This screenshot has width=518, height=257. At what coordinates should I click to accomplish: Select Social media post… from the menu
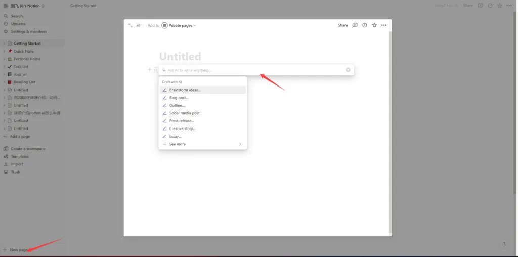click(x=202, y=113)
